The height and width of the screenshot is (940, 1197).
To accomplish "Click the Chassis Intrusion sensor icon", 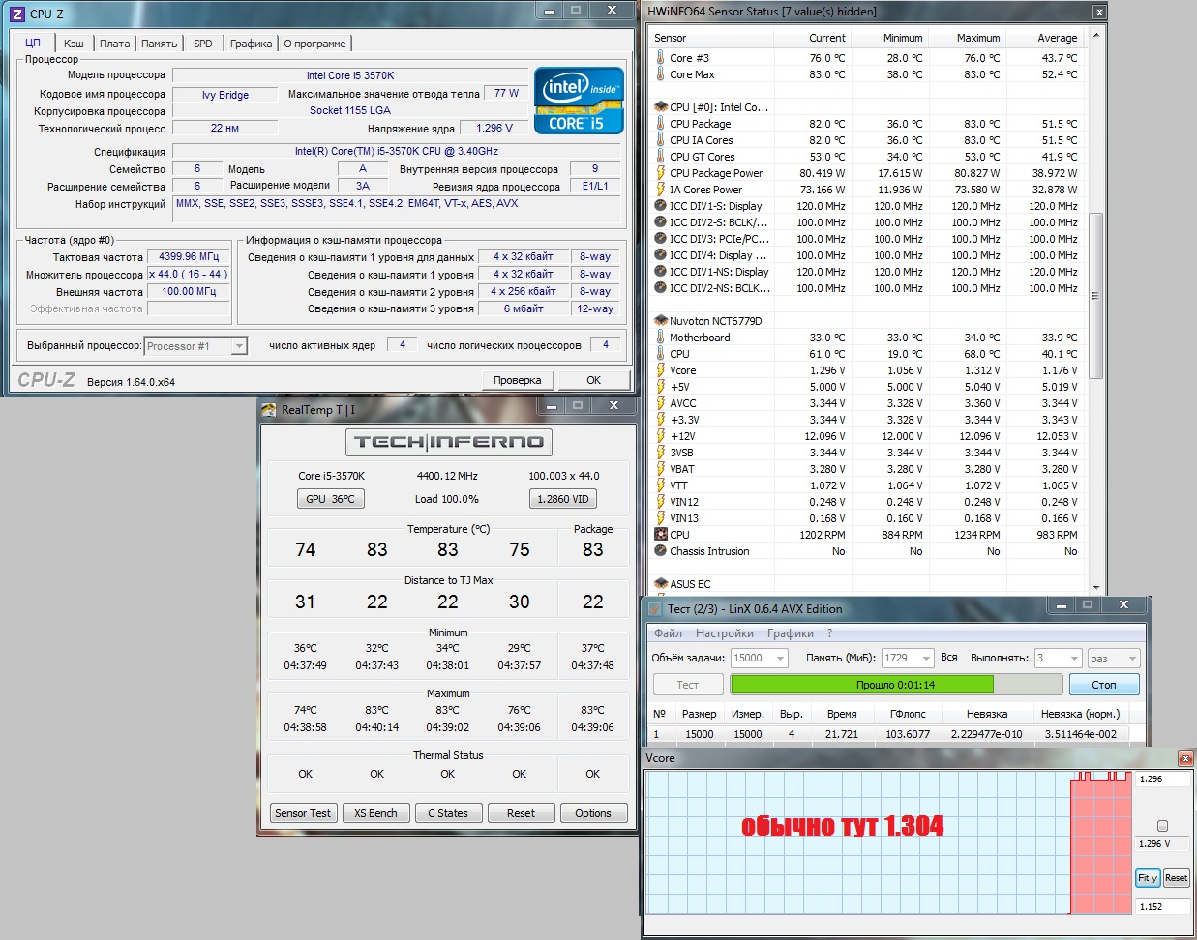I will 661,551.
